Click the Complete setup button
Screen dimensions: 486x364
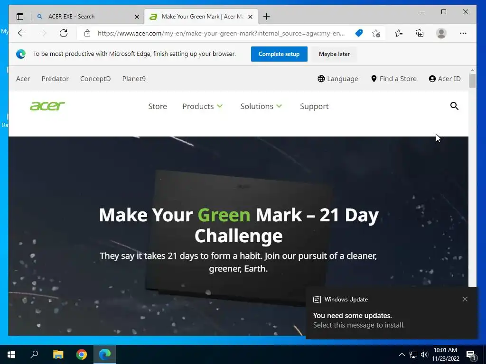point(279,54)
